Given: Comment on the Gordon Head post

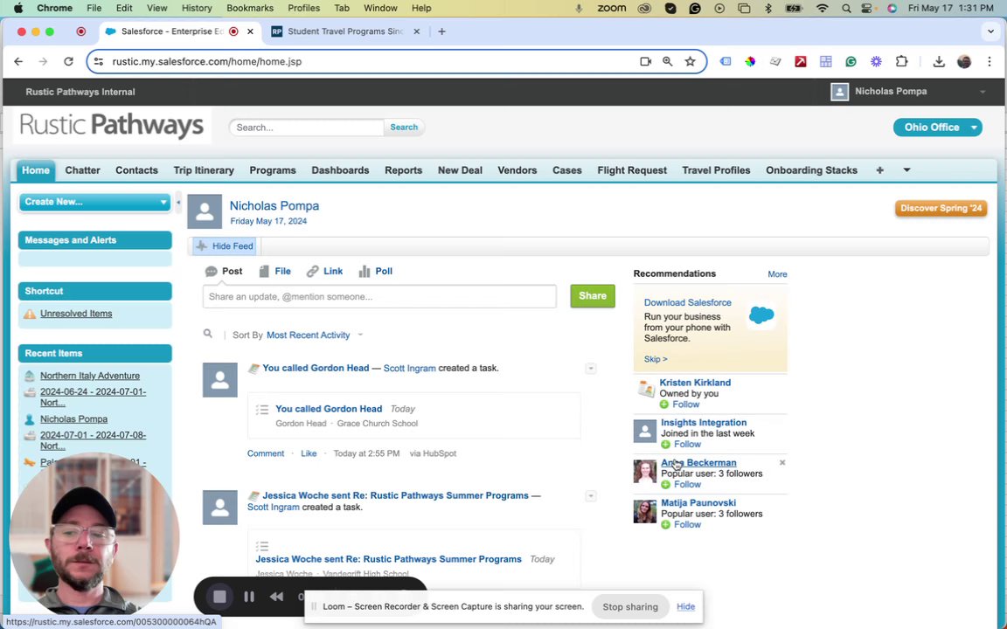Looking at the screenshot, I should 265,453.
